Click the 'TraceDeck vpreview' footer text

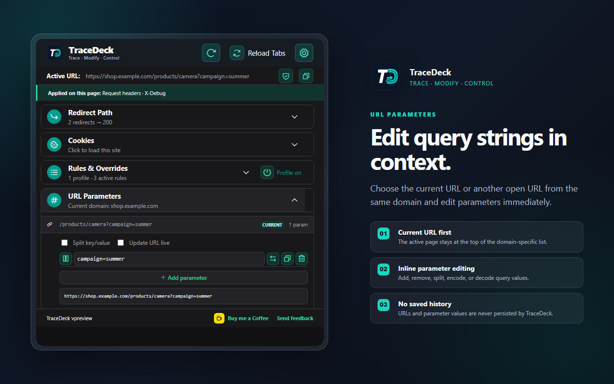click(69, 318)
